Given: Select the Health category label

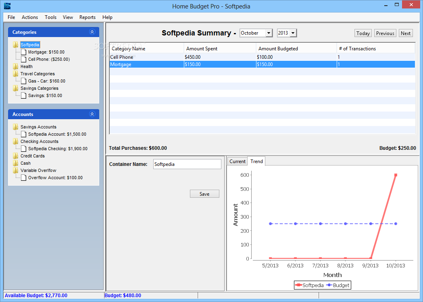Looking at the screenshot, I should (x=27, y=66).
